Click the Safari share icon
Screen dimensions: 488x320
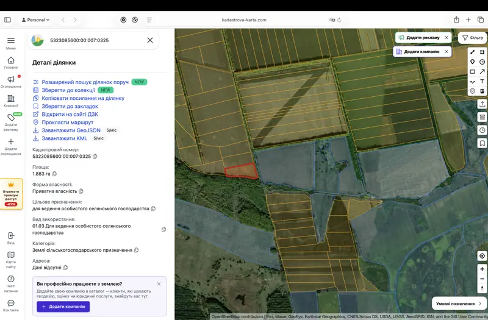456,20
